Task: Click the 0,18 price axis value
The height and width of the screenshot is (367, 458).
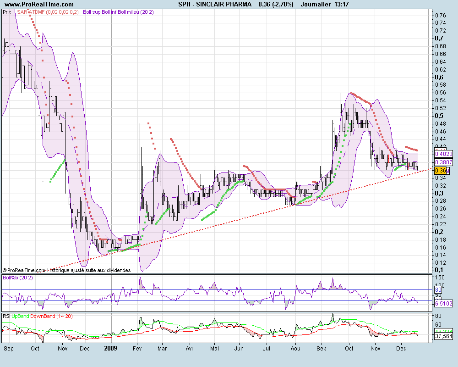Action: (441, 239)
